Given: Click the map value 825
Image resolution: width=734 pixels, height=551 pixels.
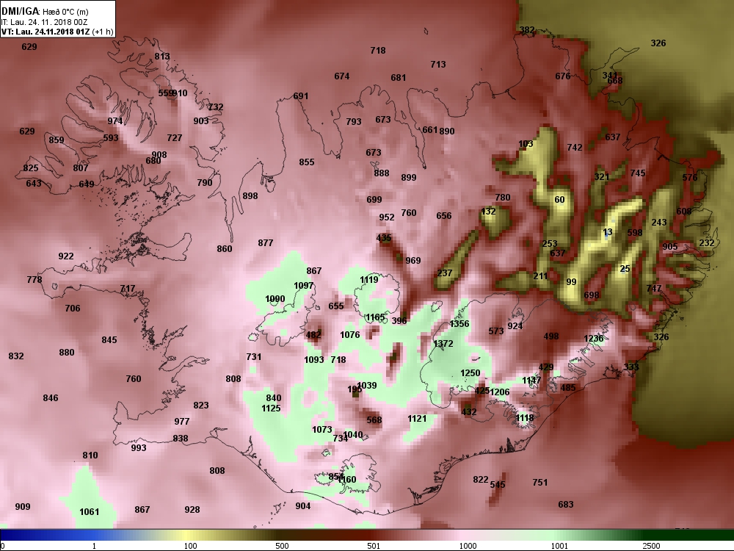Looking at the screenshot, I should pyautogui.click(x=31, y=168).
